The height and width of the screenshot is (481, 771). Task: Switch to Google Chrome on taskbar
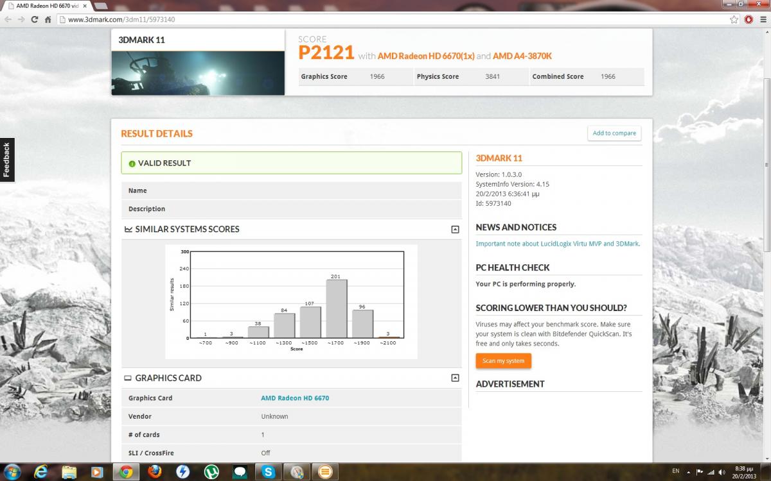coord(126,471)
